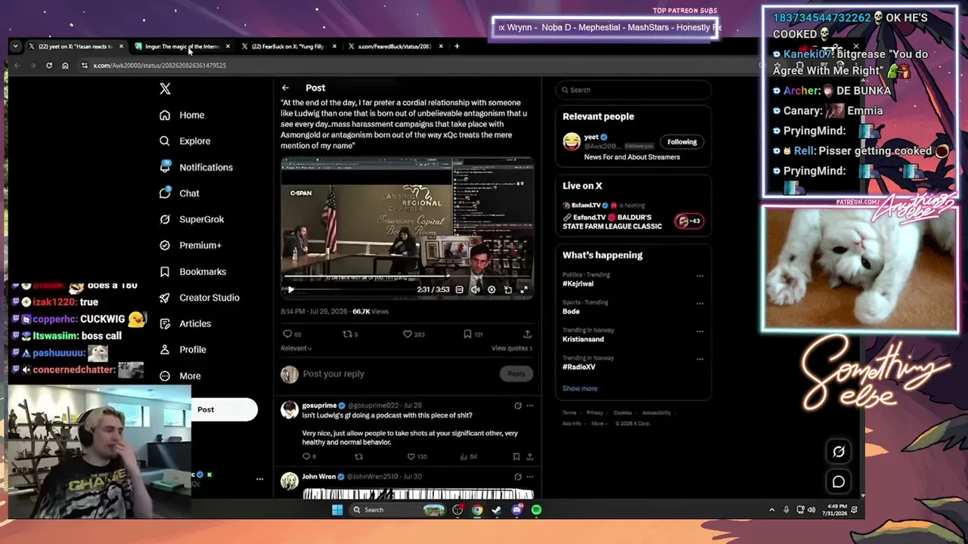968x544 pixels.
Task: Expand the Relevant replies sort dropdown
Action: point(296,348)
